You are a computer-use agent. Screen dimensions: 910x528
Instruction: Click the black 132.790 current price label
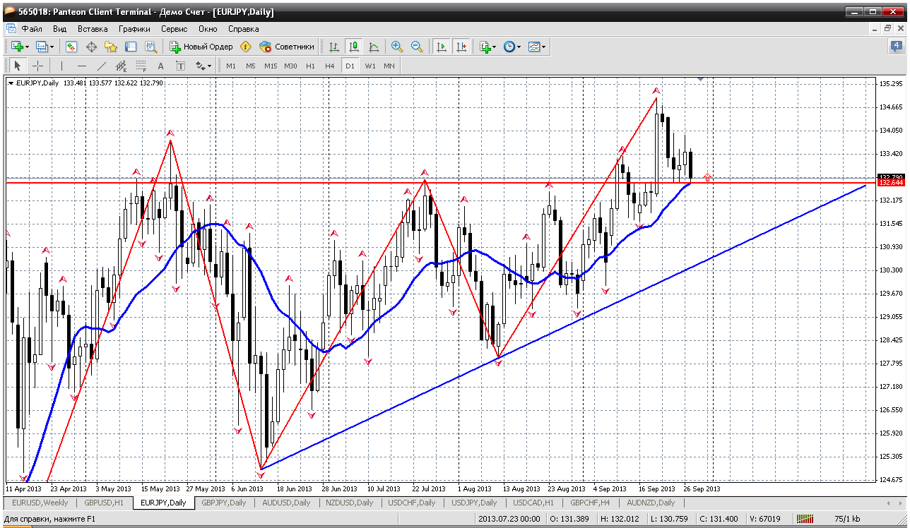(x=890, y=176)
